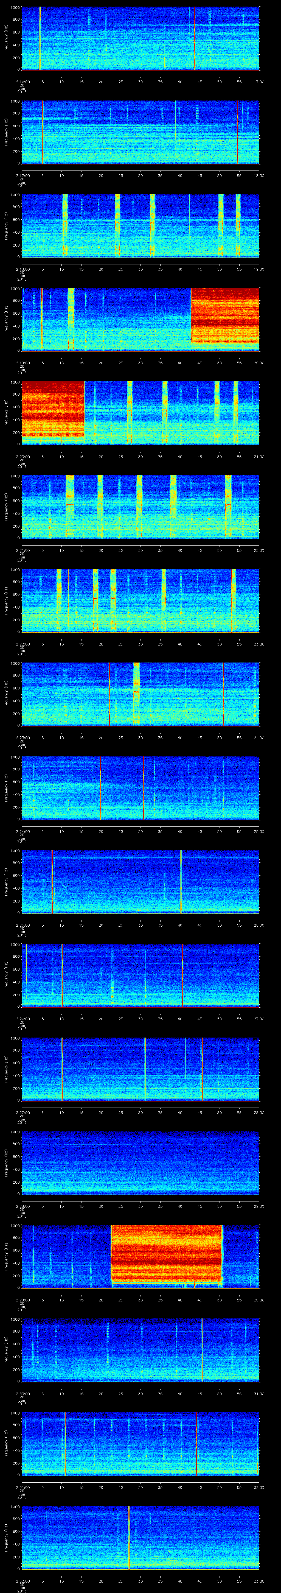Click the '33:00' end time label
Viewport: 281px width, 1593px height.
[x=259, y=1581]
